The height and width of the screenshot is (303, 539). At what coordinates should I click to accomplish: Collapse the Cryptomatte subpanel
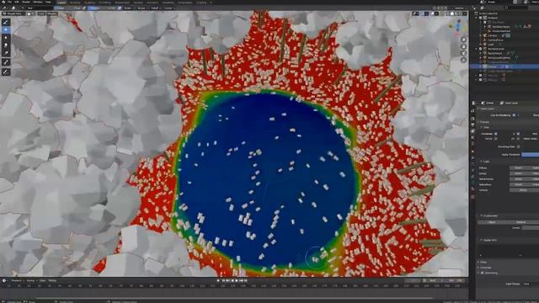[x=482, y=215]
